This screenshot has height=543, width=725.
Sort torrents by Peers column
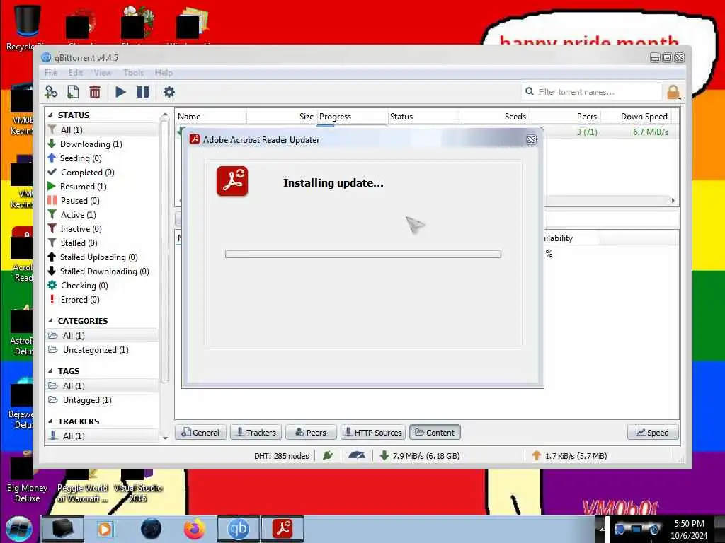pos(564,117)
